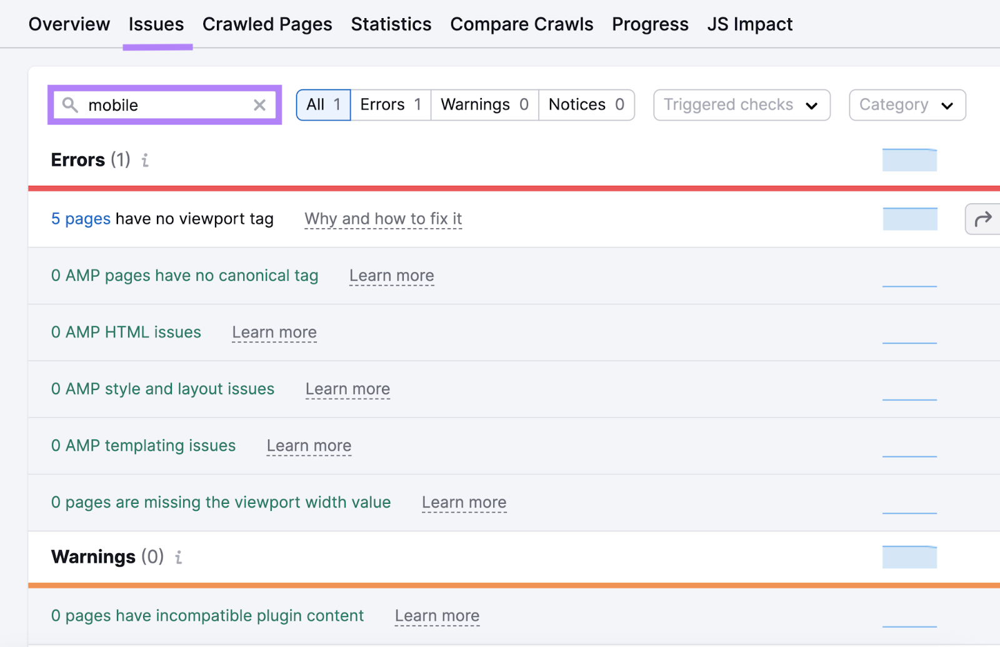Open the Category dropdown
The image size is (1000, 647).
(x=906, y=104)
